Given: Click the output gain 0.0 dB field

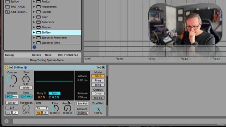Looking at the screenshot, I should coord(98,98).
